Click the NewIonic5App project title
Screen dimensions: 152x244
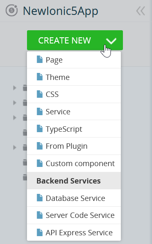61,11
